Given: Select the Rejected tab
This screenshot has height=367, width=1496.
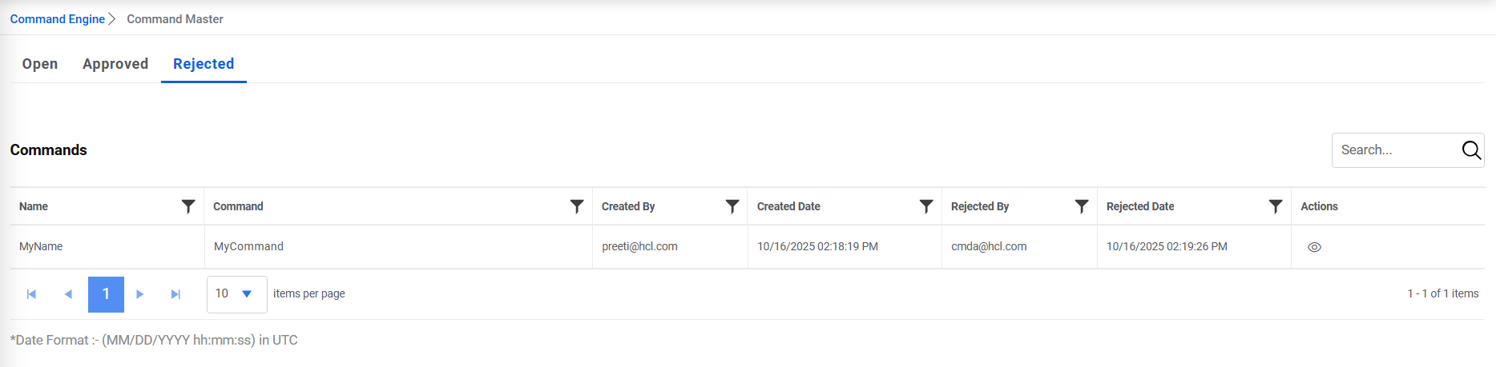Looking at the screenshot, I should [x=204, y=64].
